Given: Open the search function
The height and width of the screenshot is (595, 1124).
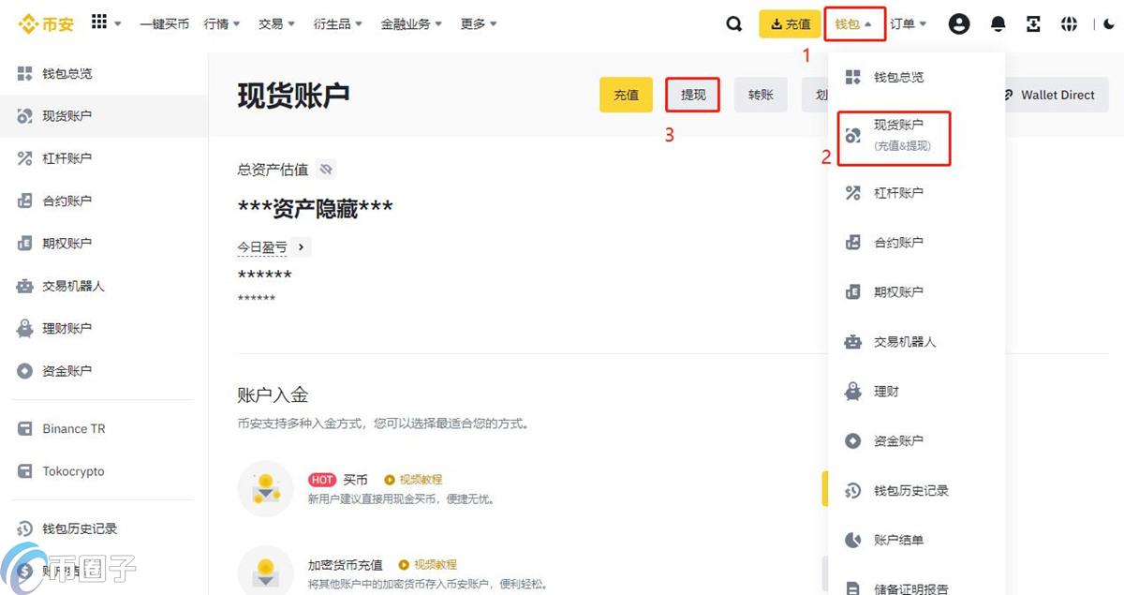Looking at the screenshot, I should [x=733, y=23].
